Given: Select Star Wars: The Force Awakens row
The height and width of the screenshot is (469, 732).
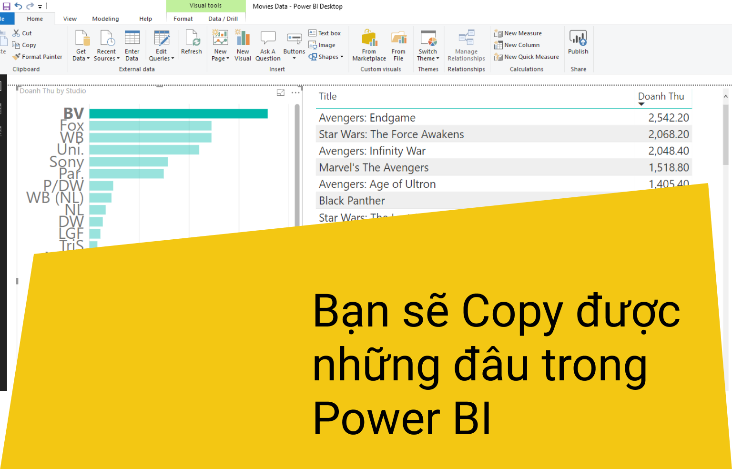Looking at the screenshot, I should (504, 134).
